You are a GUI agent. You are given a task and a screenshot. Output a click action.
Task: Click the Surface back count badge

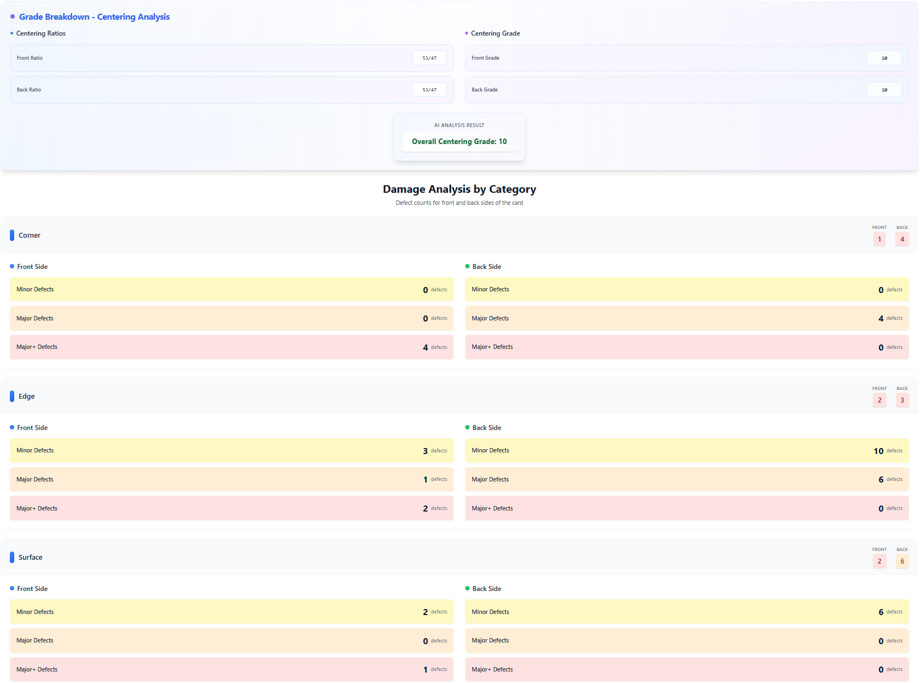click(902, 561)
